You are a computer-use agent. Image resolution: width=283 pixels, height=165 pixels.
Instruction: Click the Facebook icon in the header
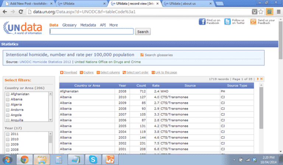coord(202,22)
